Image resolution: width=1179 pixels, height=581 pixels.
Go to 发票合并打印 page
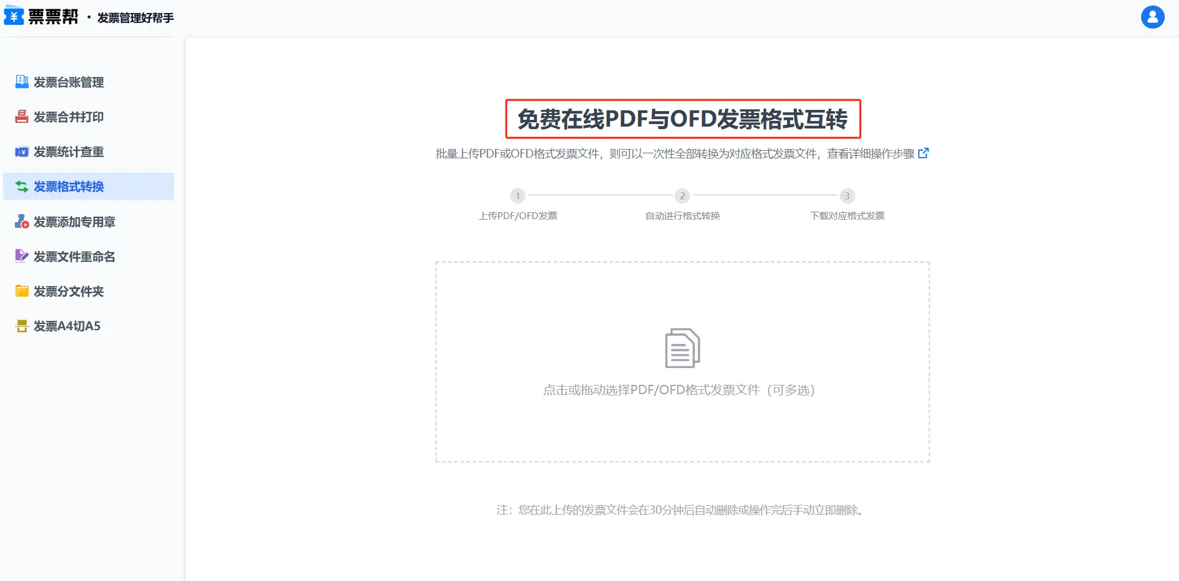coord(68,117)
